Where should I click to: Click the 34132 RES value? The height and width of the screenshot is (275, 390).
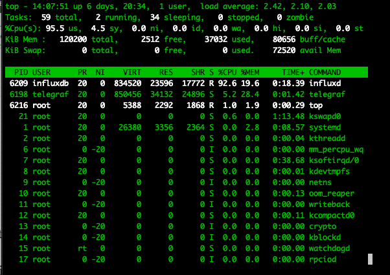click(161, 94)
